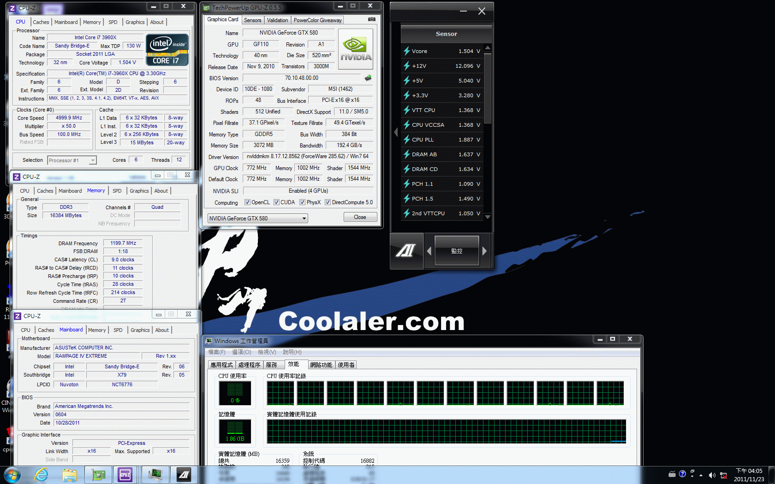Toggle the OpenCL checkbox
This screenshot has width=775, height=484.
pos(247,202)
